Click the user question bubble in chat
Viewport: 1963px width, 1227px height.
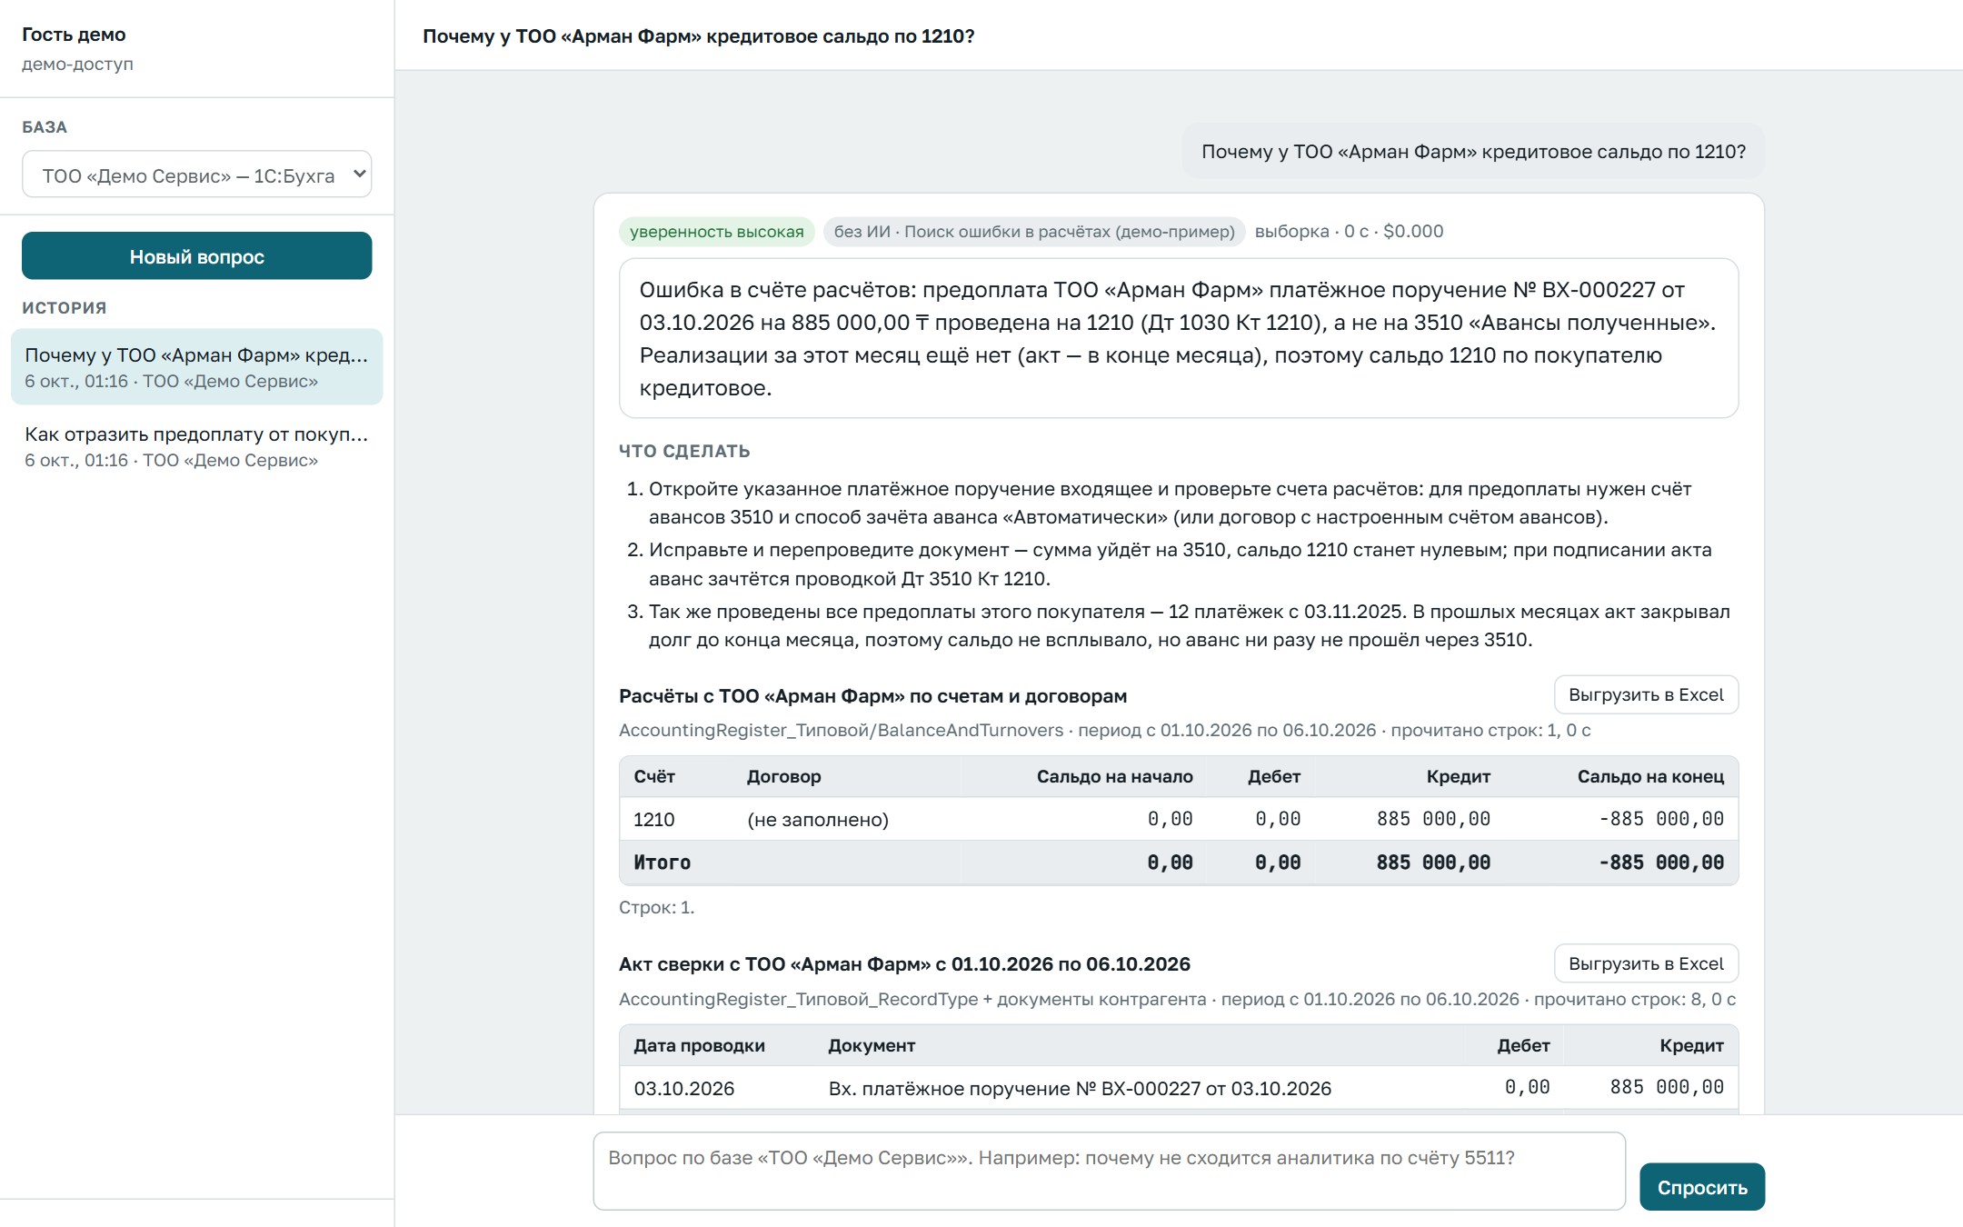pos(1473,152)
